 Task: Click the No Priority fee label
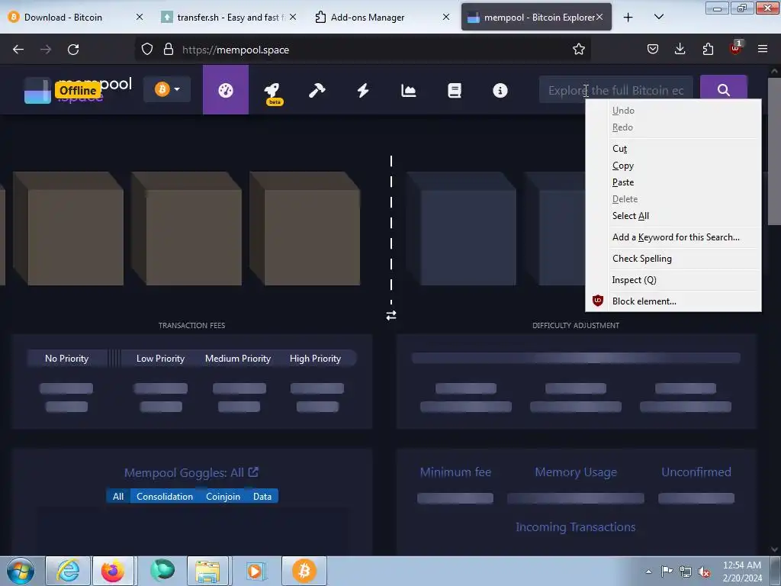click(67, 359)
